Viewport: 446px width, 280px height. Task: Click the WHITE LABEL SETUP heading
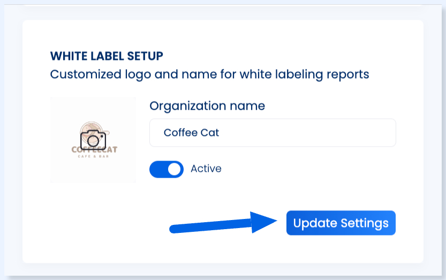107,56
